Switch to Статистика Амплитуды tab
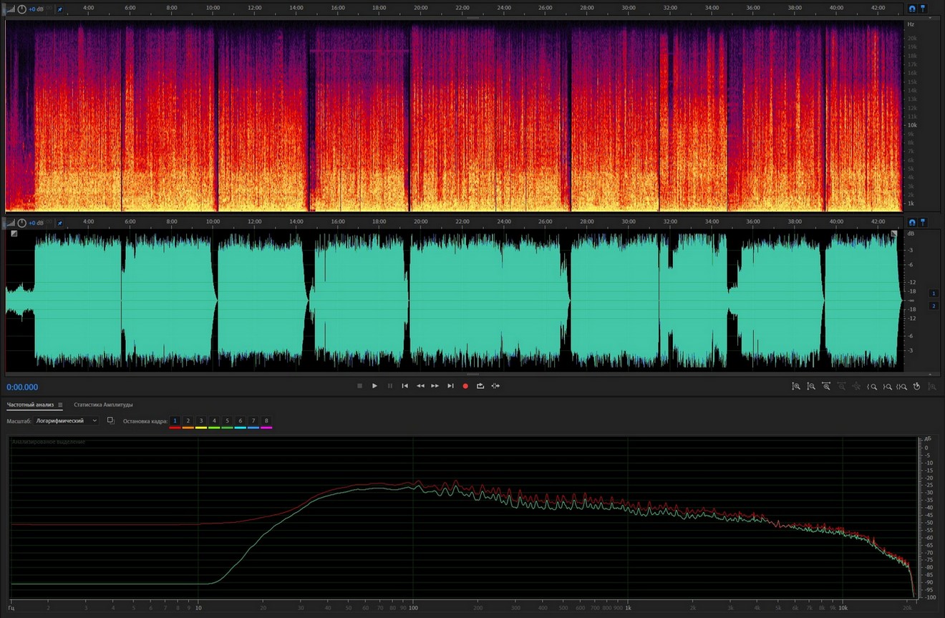Image resolution: width=945 pixels, height=618 pixels. pos(103,405)
